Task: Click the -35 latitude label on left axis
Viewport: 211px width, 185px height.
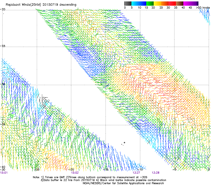Action: 3,124
